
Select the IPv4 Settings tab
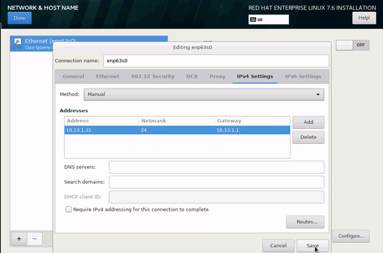pos(255,76)
